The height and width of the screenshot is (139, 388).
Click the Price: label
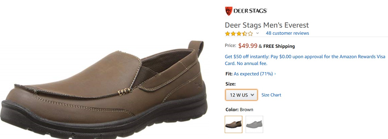(230, 46)
